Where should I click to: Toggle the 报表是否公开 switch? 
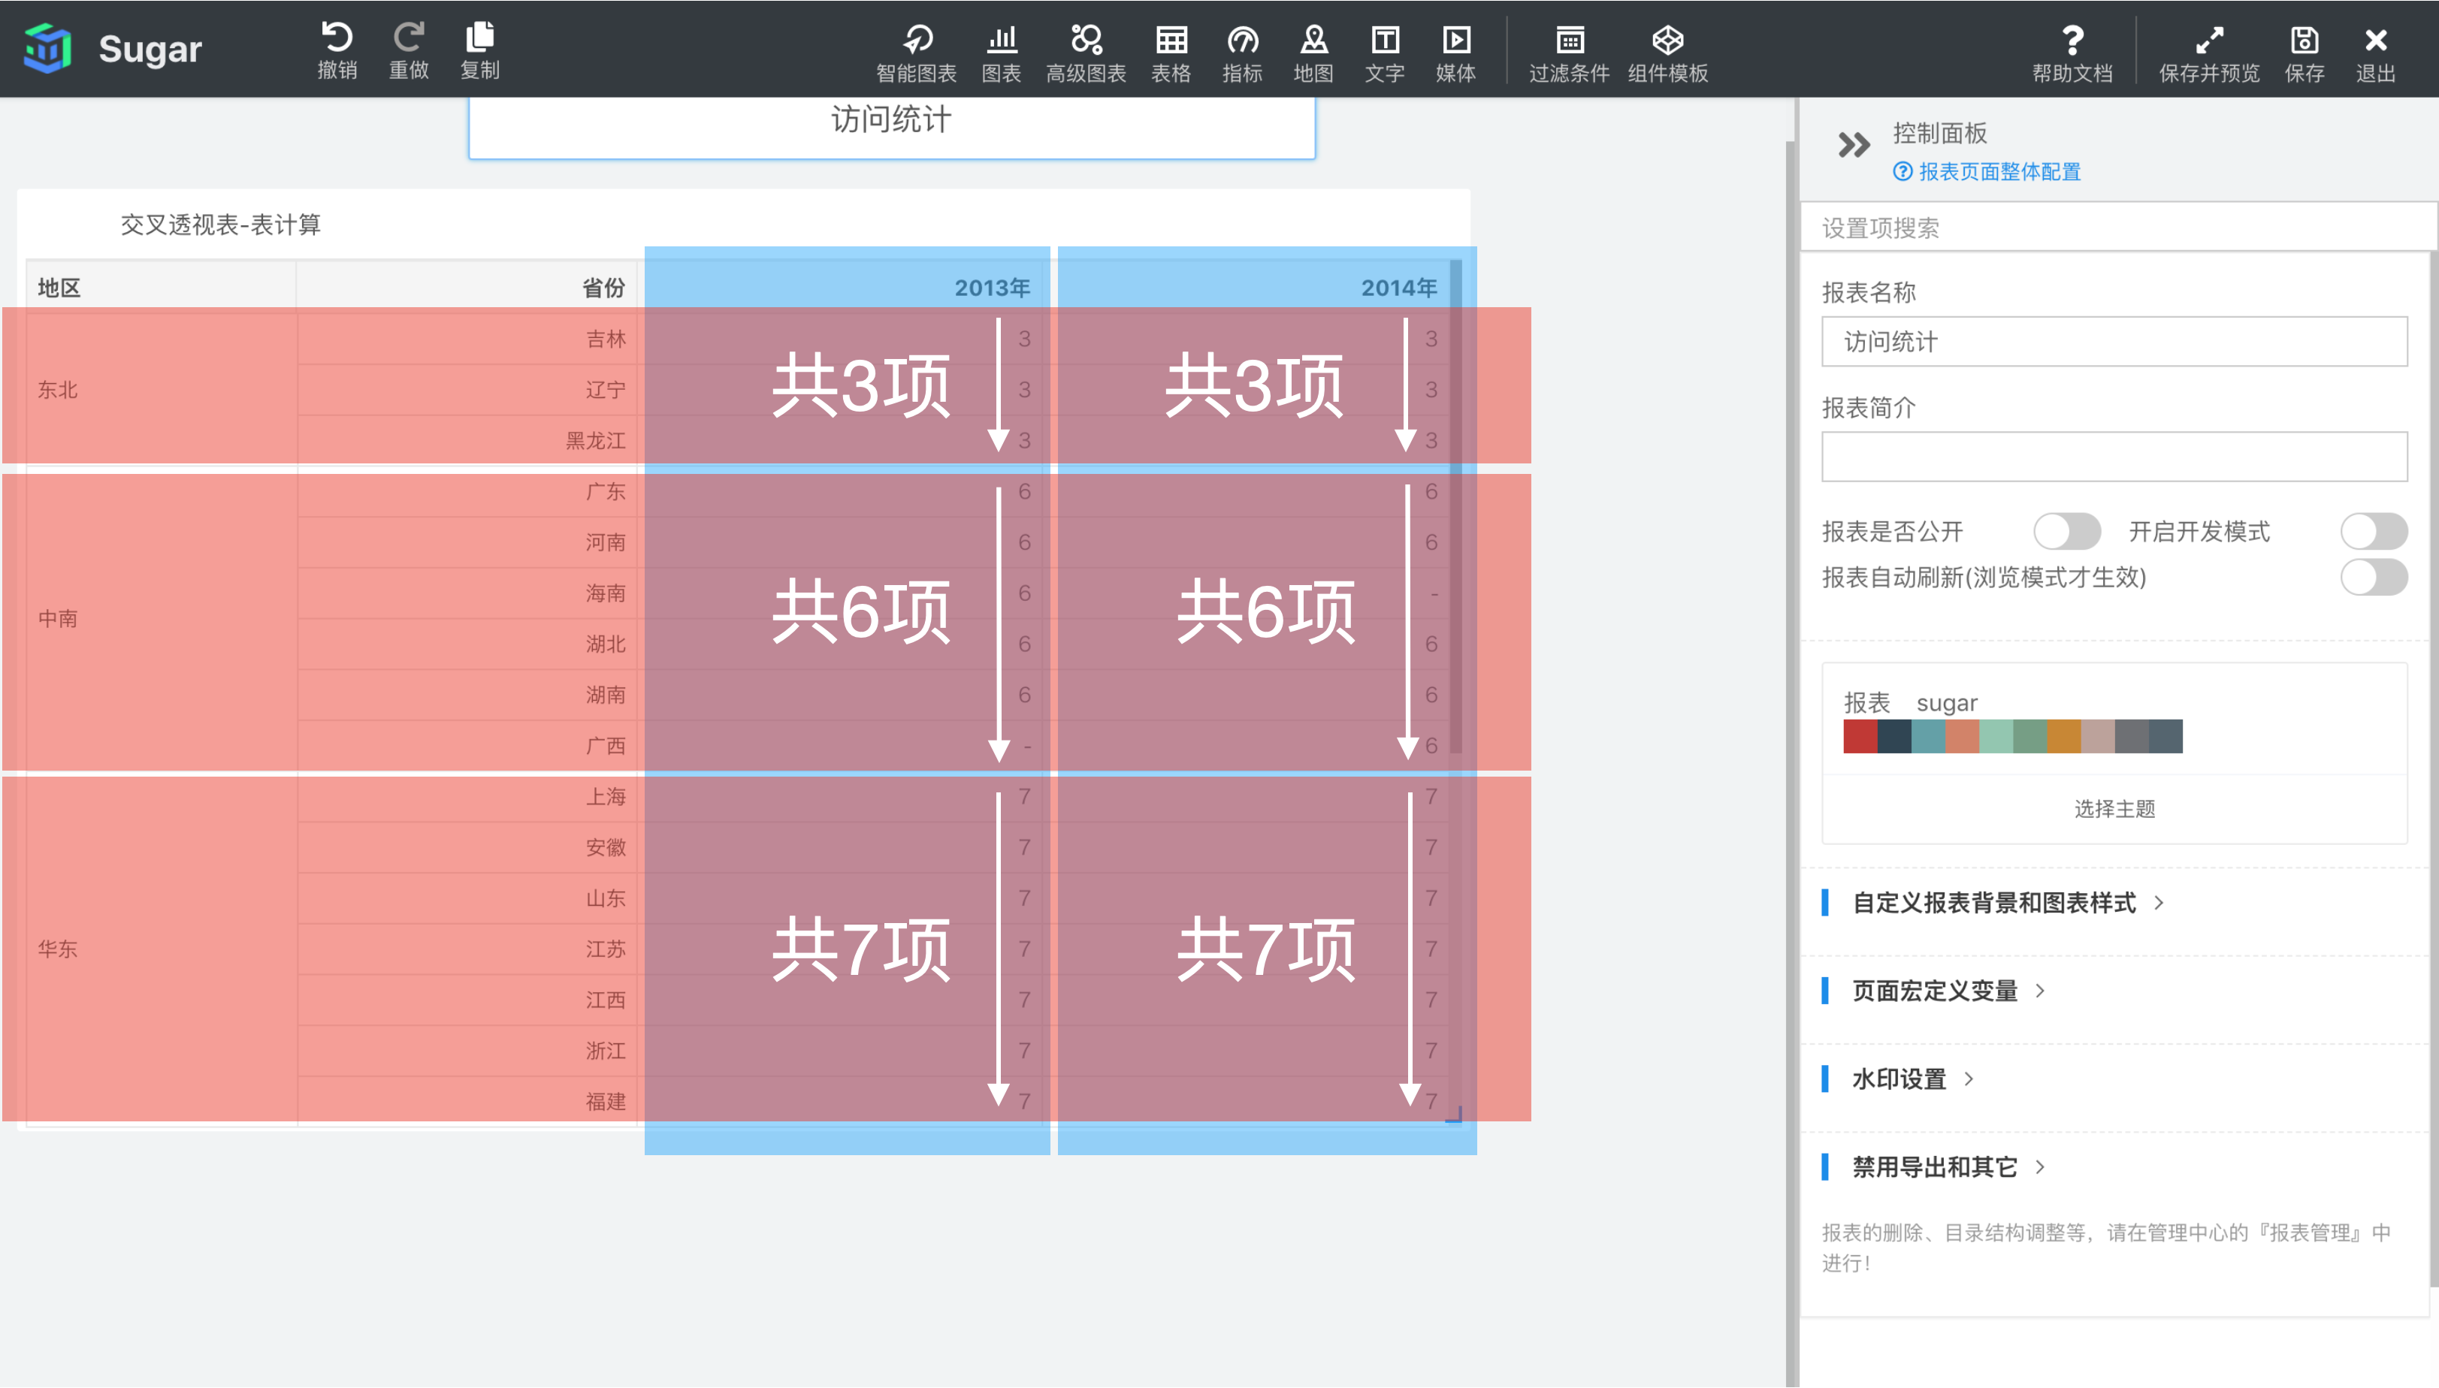click(x=2066, y=531)
